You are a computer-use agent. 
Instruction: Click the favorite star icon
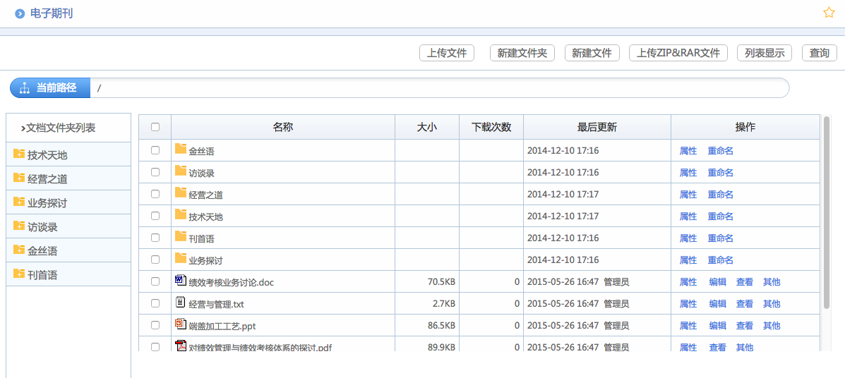pyautogui.click(x=829, y=13)
